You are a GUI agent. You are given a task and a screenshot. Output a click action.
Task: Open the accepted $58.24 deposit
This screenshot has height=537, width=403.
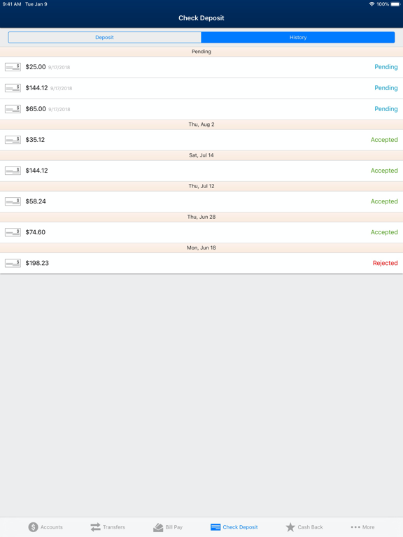tap(201, 201)
